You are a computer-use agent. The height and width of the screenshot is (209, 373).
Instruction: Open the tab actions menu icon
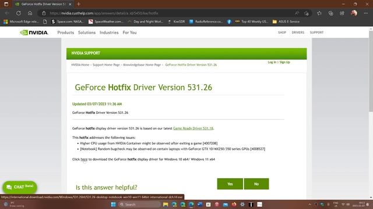point(6,4)
